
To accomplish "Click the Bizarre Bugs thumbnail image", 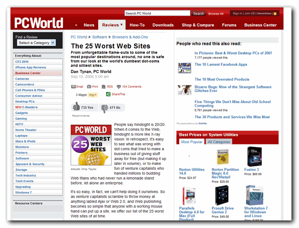I will click(x=184, y=90).
